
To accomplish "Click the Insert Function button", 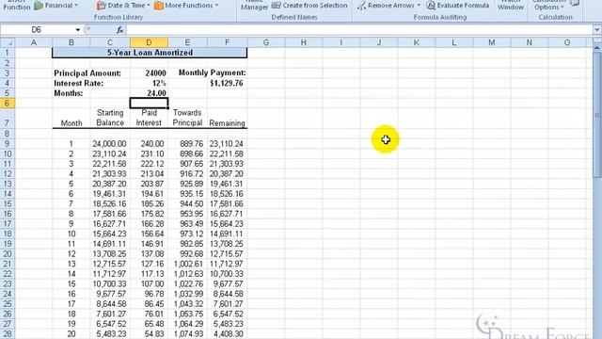I will point(16,6).
